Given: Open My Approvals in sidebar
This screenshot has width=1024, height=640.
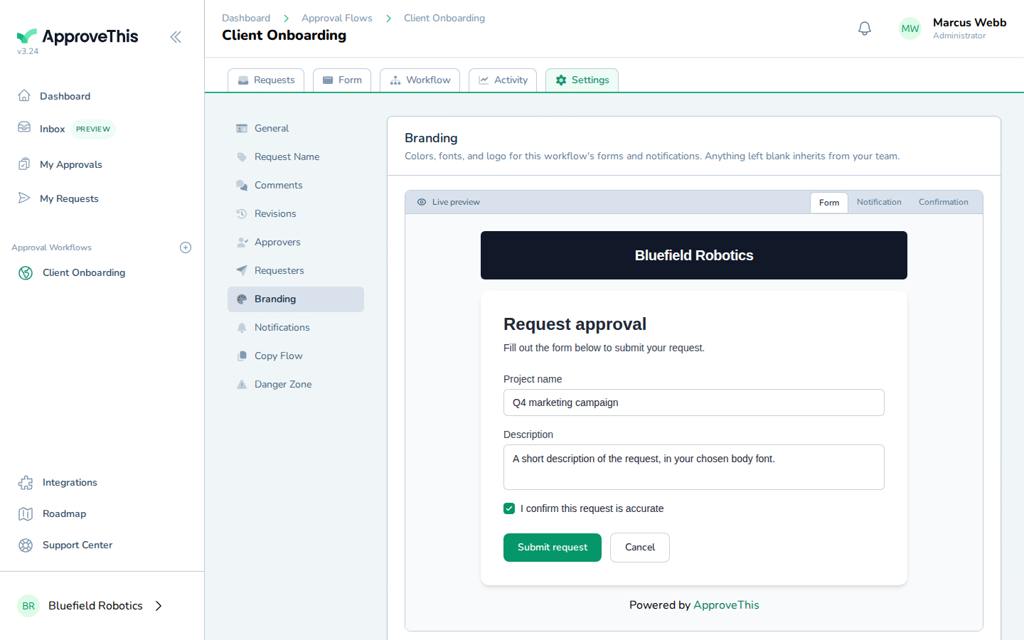Looking at the screenshot, I should tap(71, 164).
